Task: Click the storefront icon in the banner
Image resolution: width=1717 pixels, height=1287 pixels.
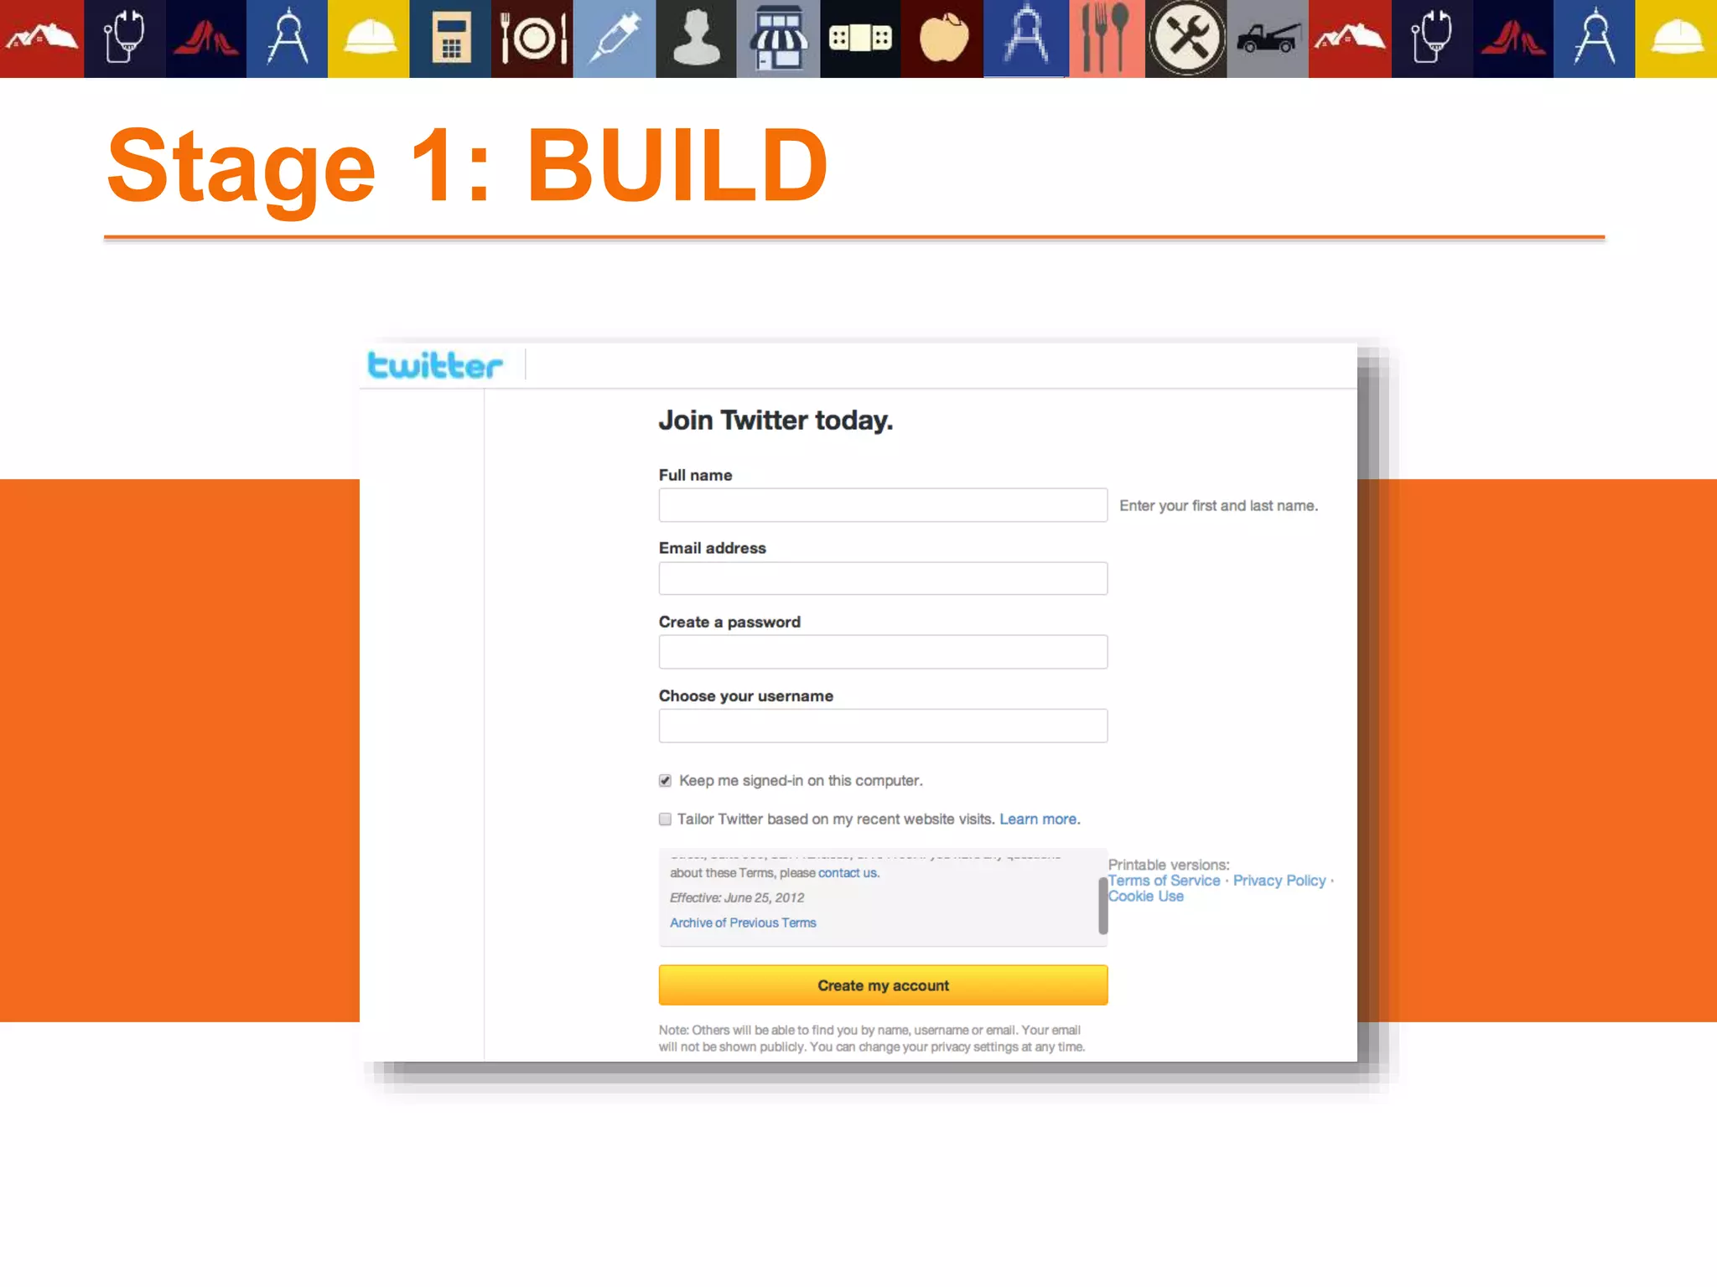Action: tap(779, 39)
